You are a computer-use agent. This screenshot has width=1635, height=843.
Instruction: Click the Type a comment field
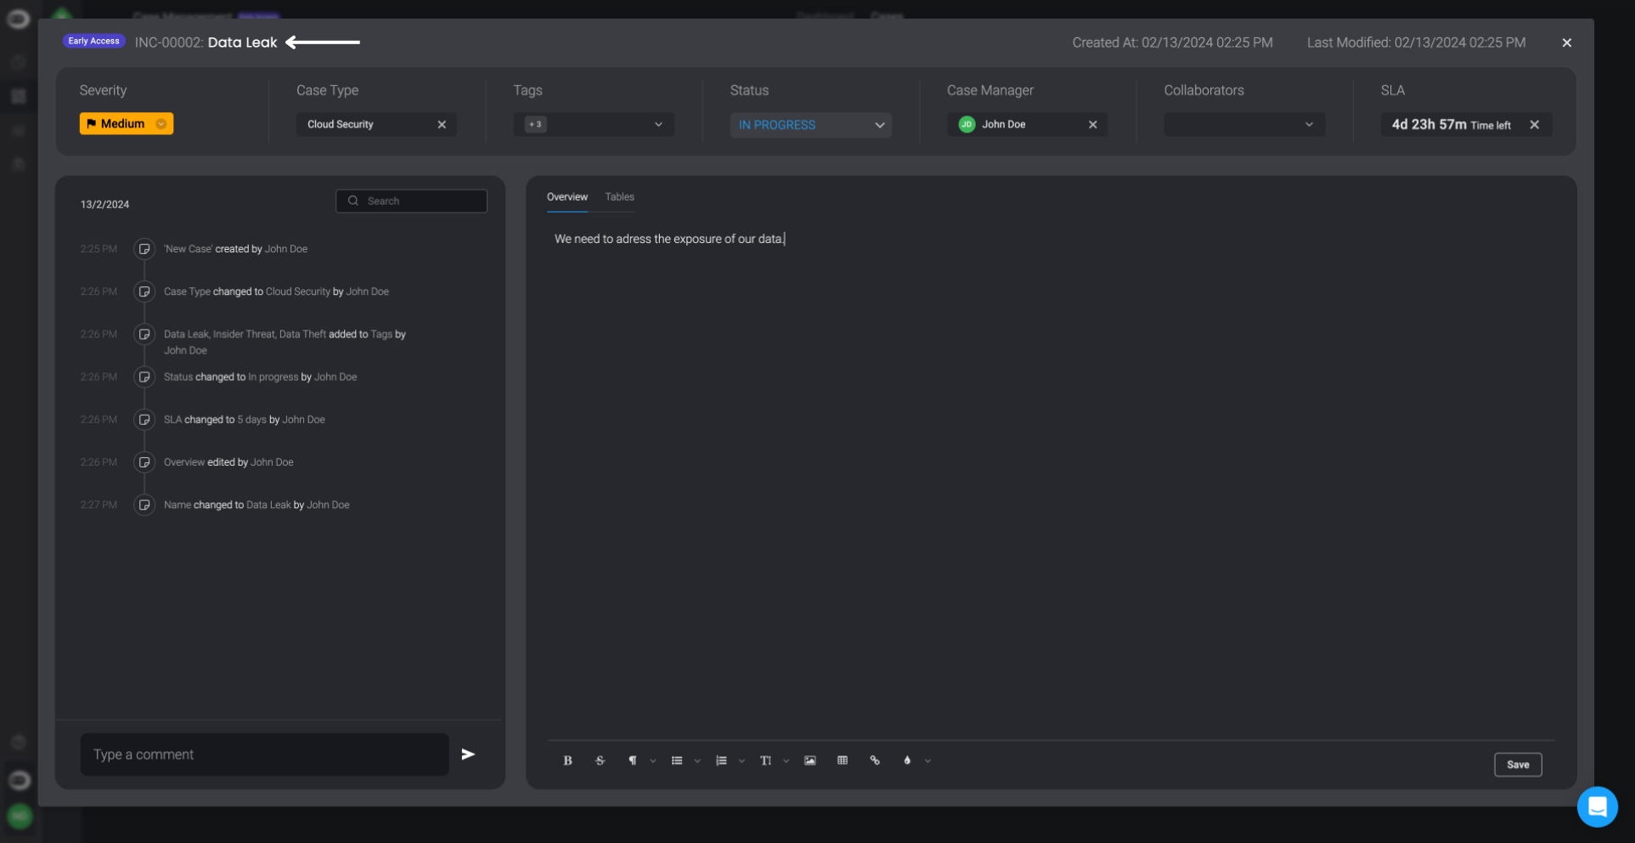pos(264,755)
